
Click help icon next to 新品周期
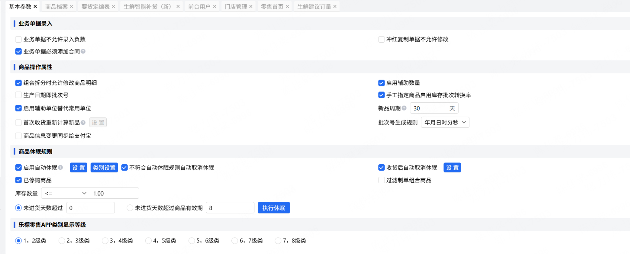(404, 108)
